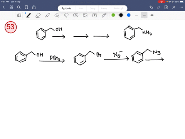The image size is (185, 139).
Task: Tap the Copy option in popup
Action: tap(92, 8)
